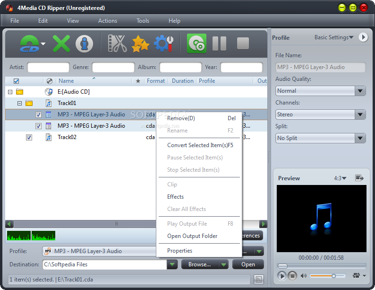
Task: Adjust the preview volume slider
Action: [x=328, y=276]
